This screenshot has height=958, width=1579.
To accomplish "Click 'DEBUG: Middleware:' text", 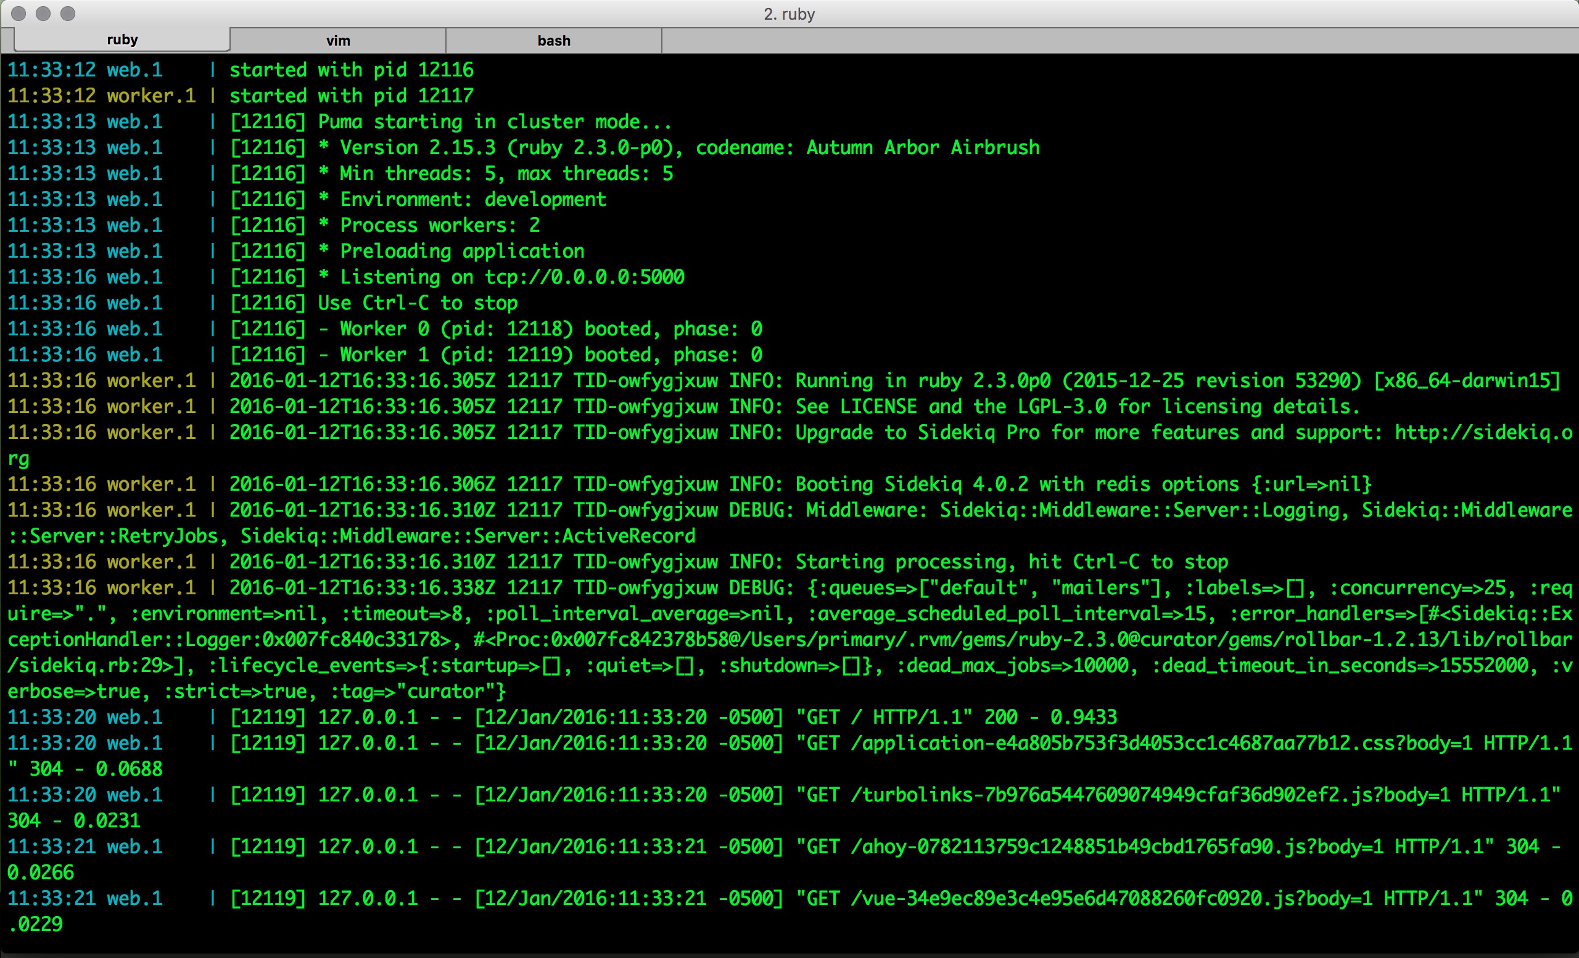I will click(x=828, y=510).
